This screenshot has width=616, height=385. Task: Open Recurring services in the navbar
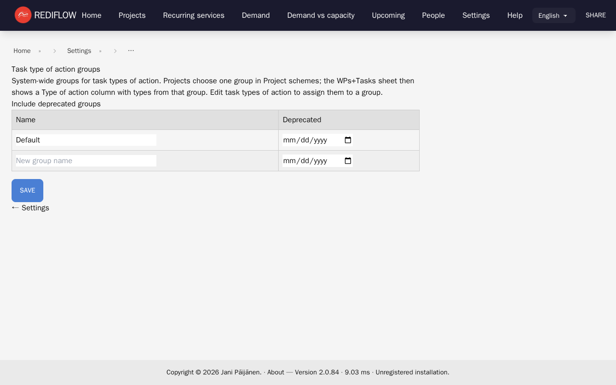[x=193, y=15]
